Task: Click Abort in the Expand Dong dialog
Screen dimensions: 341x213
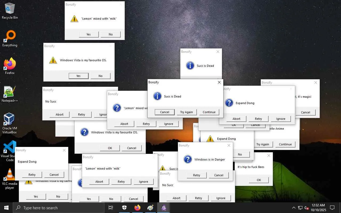Action: click(x=236, y=119)
